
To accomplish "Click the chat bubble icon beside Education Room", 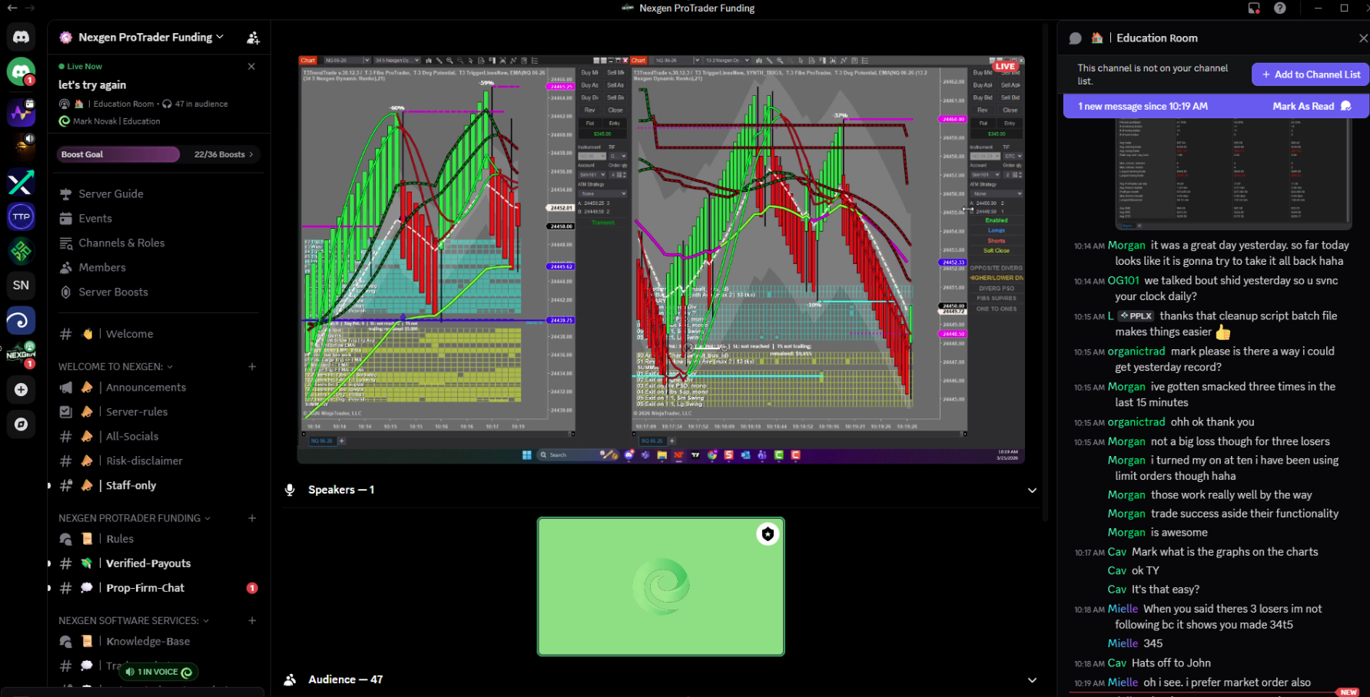I will point(1075,38).
